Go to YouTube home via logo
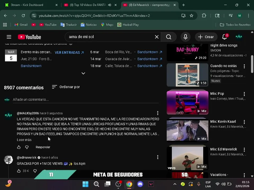 tap(29, 37)
